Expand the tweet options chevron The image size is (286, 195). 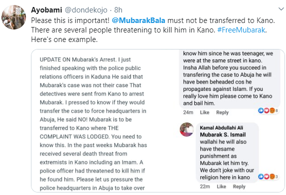(x=281, y=9)
